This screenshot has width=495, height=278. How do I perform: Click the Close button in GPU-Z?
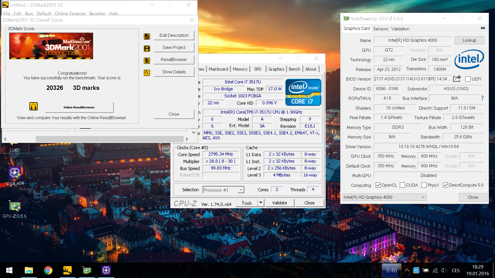(473, 197)
